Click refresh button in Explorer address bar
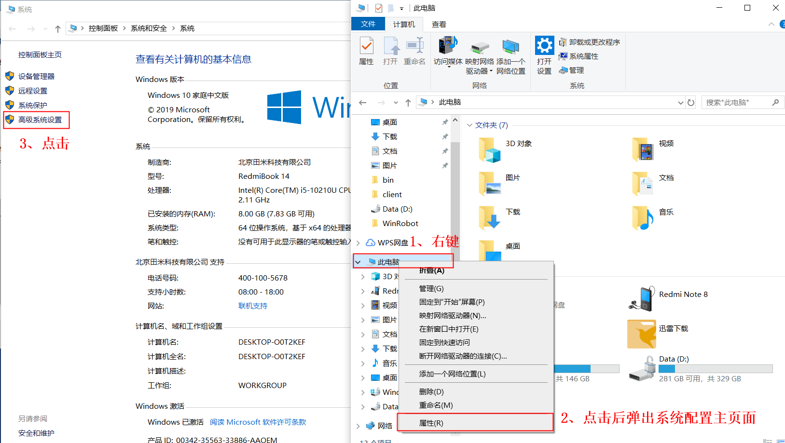 coord(691,103)
